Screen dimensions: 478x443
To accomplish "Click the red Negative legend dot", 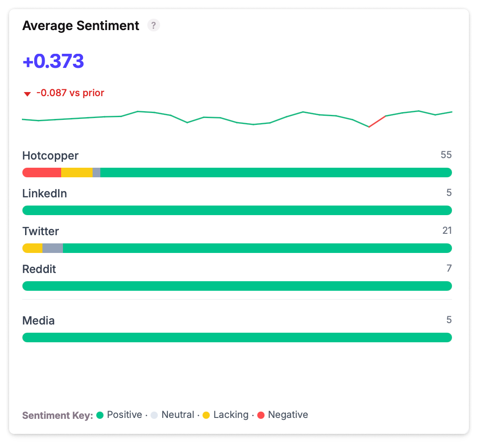I will (261, 415).
